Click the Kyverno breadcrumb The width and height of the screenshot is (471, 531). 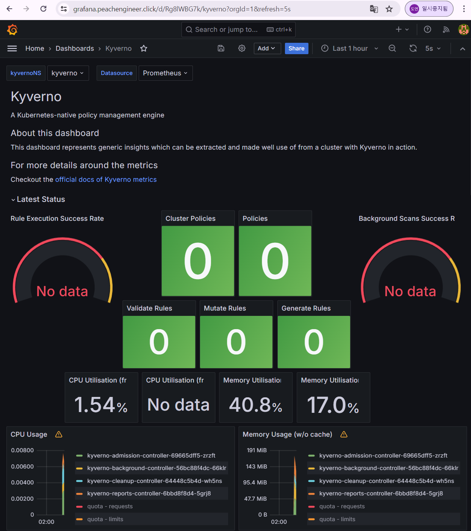coord(119,48)
